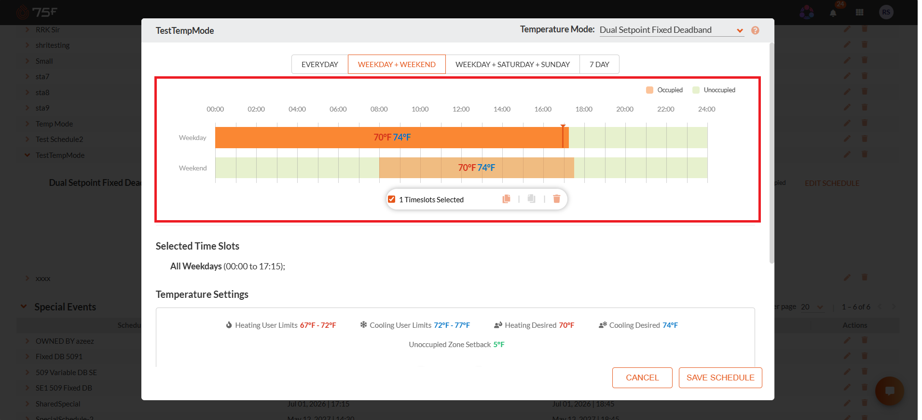
Task: Click the CANCEL button
Action: pyautogui.click(x=642, y=378)
